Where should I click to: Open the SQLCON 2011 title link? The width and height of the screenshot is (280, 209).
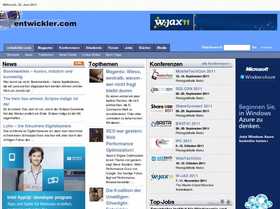point(189,89)
